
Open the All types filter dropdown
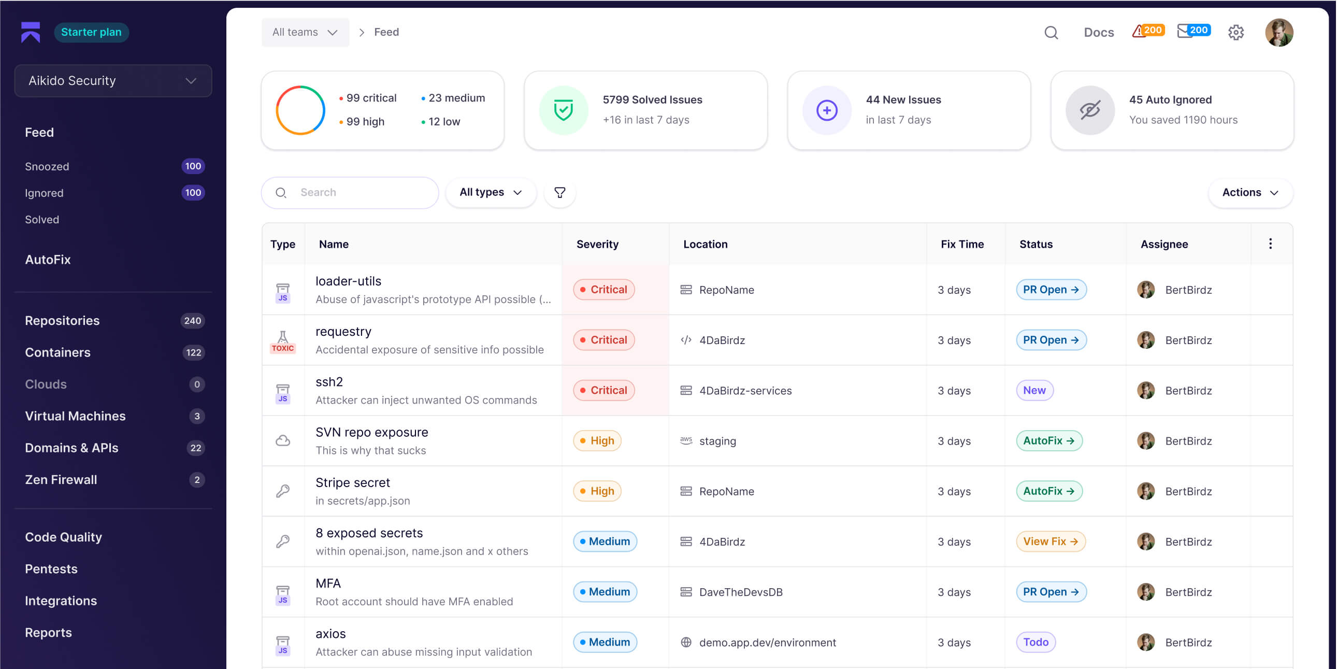tap(491, 192)
